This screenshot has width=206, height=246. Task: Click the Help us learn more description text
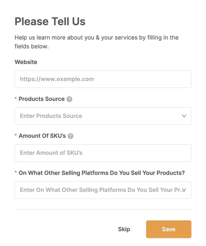[96, 42]
